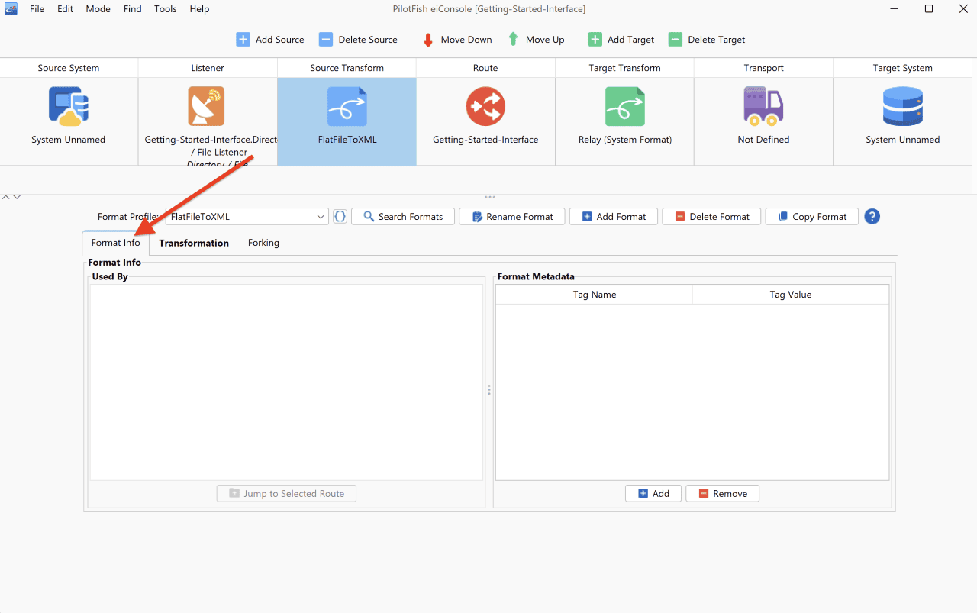Image resolution: width=977 pixels, height=613 pixels.
Task: Click the Copy Format button
Action: pos(812,217)
